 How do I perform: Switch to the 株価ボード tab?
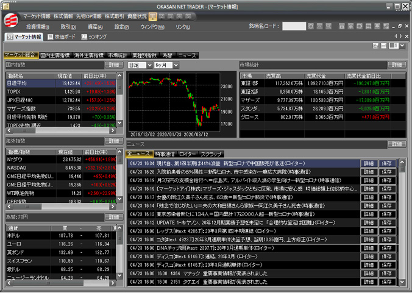pyautogui.click(x=62, y=37)
